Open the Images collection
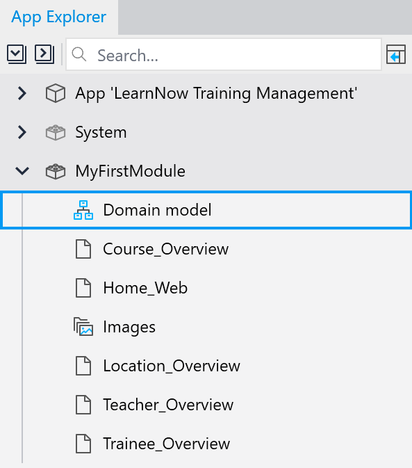The image size is (412, 468). point(129,327)
